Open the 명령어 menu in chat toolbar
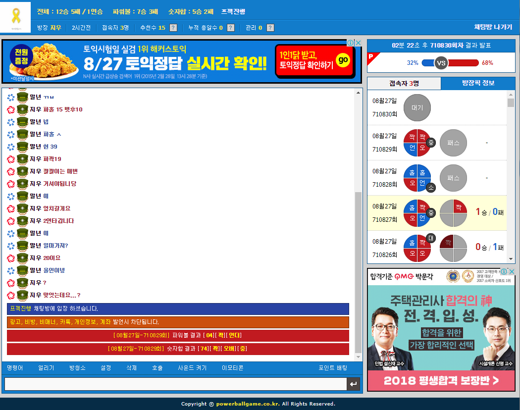The height and width of the screenshot is (410, 520). pyautogui.click(x=15, y=367)
